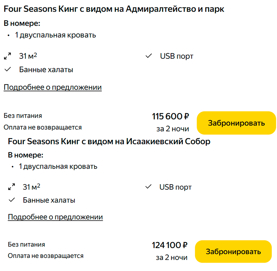Click USB порт checkmark in Isaac Cathedral room
The height and width of the screenshot is (271, 277).
pos(148,187)
